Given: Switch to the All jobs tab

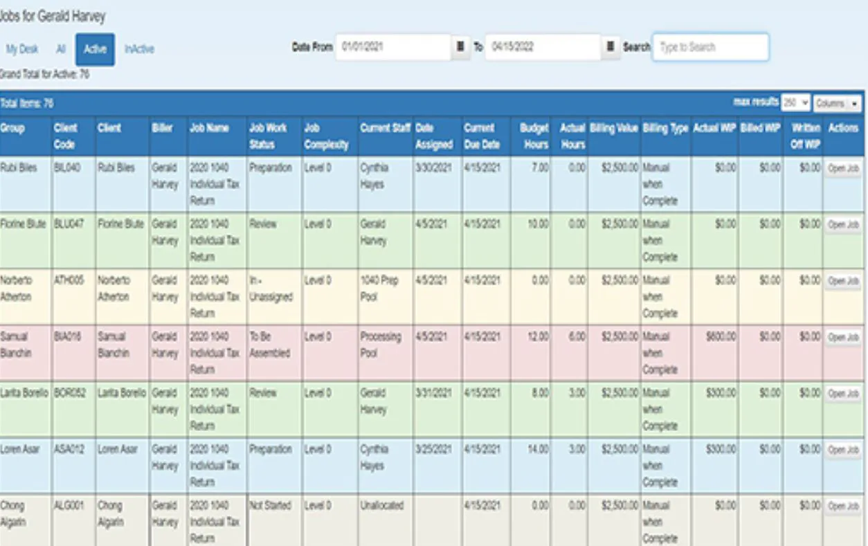Looking at the screenshot, I should (x=61, y=49).
